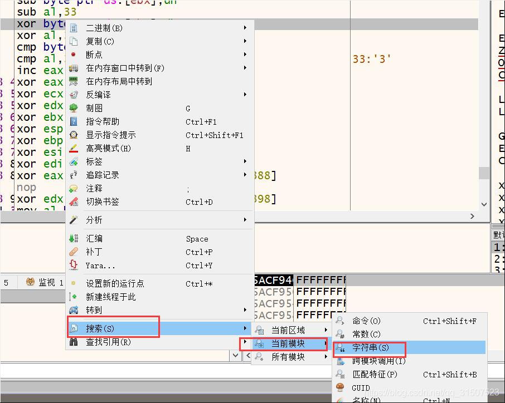Expand the 所有模块 submenu arrow
This screenshot has width=505, height=403.
click(x=326, y=357)
